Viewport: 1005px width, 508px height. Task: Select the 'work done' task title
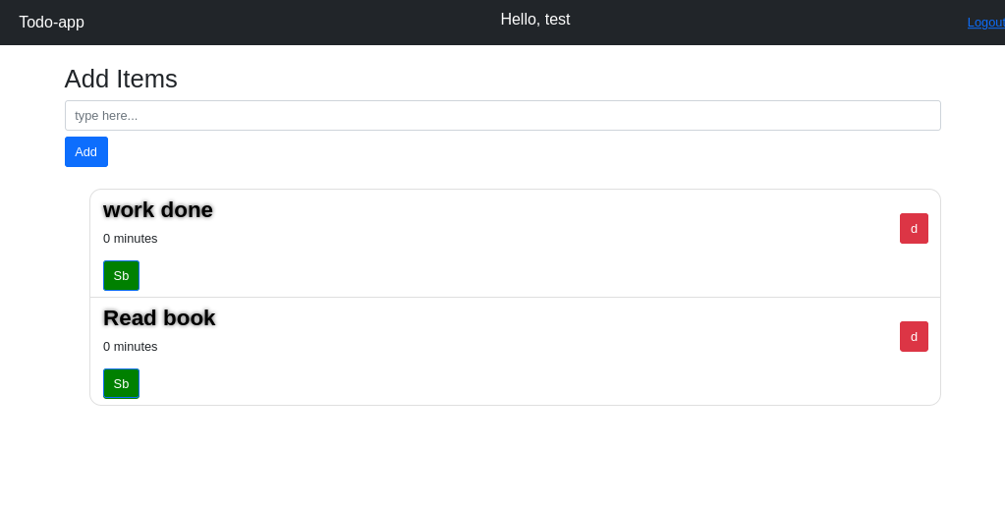[158, 210]
